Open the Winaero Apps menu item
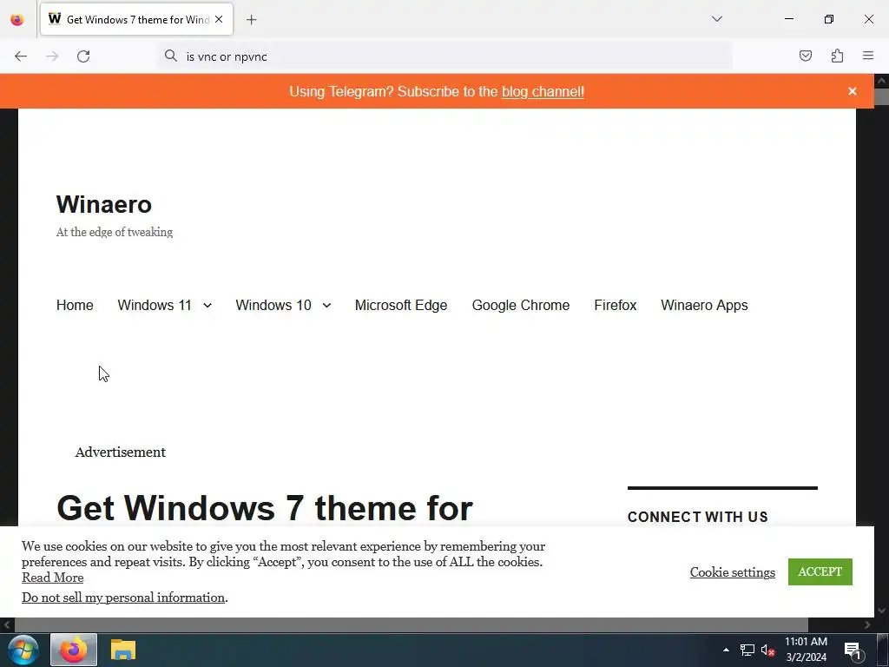The width and height of the screenshot is (889, 667). click(x=704, y=305)
